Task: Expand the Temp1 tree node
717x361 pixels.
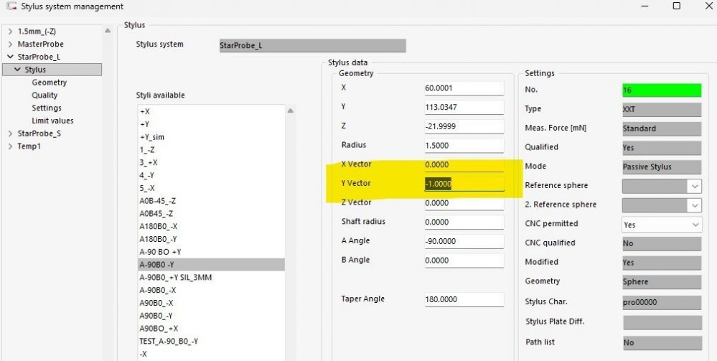Action: point(9,146)
